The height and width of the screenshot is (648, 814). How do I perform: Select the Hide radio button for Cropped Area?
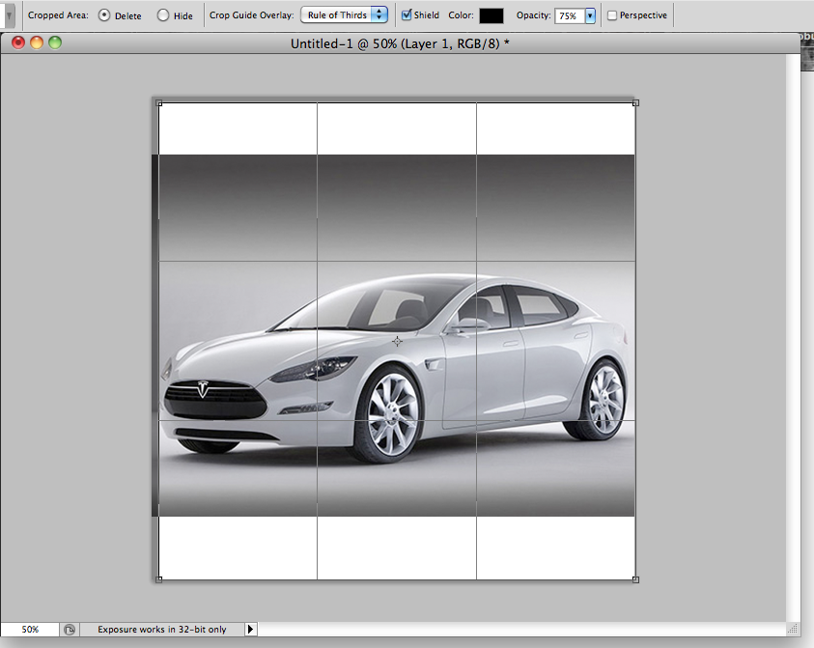[x=163, y=15]
